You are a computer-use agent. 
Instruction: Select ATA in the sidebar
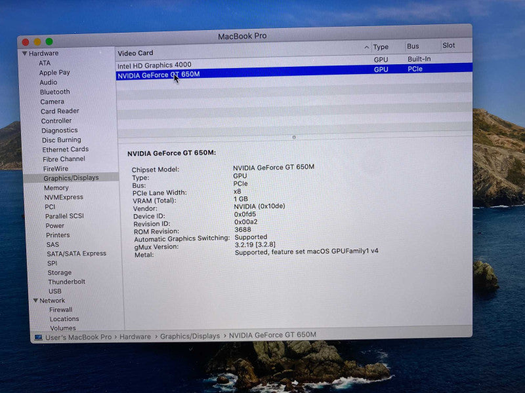45,63
